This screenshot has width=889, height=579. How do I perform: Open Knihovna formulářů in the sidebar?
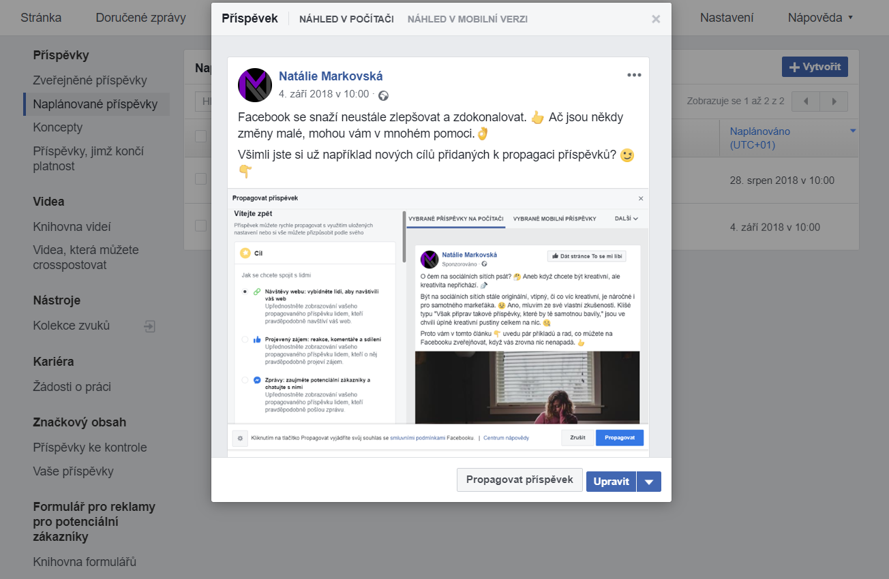point(85,562)
